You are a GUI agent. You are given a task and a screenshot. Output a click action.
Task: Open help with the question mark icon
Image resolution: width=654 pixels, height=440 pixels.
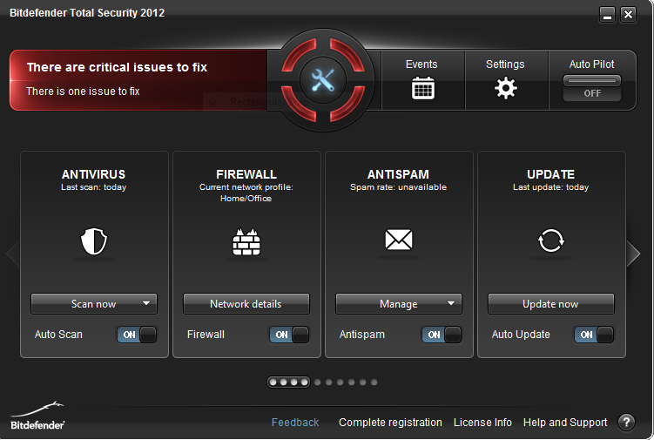(626, 422)
